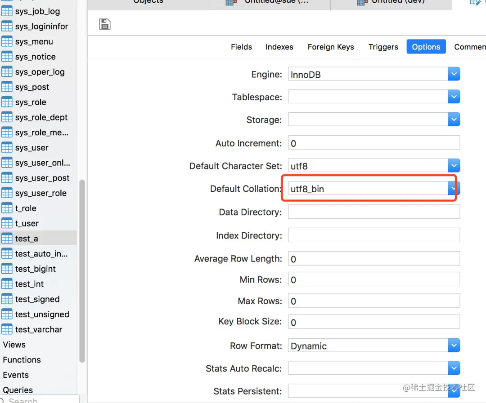Click the Auto Increment input field
Screen dimensions: 486x403
pyautogui.click(x=373, y=143)
